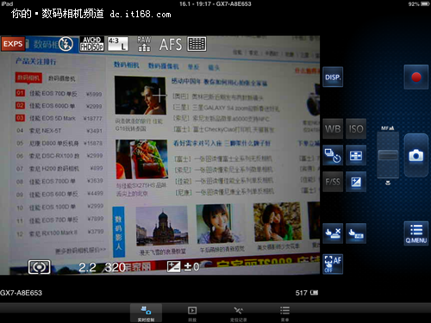Open the F/SS aperture shutter control

click(x=333, y=182)
